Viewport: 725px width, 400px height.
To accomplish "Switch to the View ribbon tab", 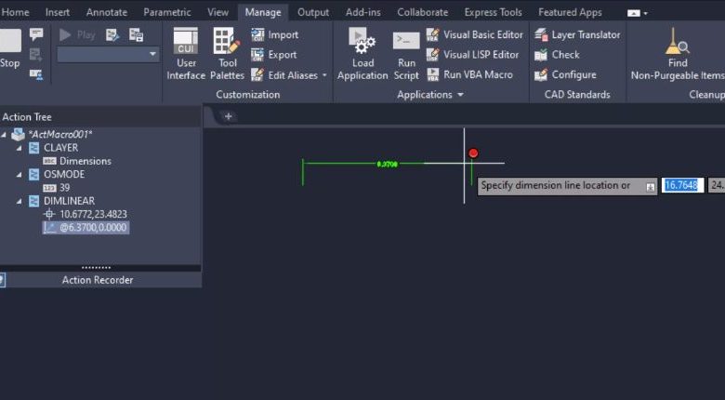I will [217, 12].
